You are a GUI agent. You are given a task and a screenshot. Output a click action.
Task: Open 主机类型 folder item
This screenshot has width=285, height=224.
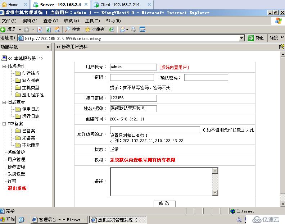coord(27,88)
